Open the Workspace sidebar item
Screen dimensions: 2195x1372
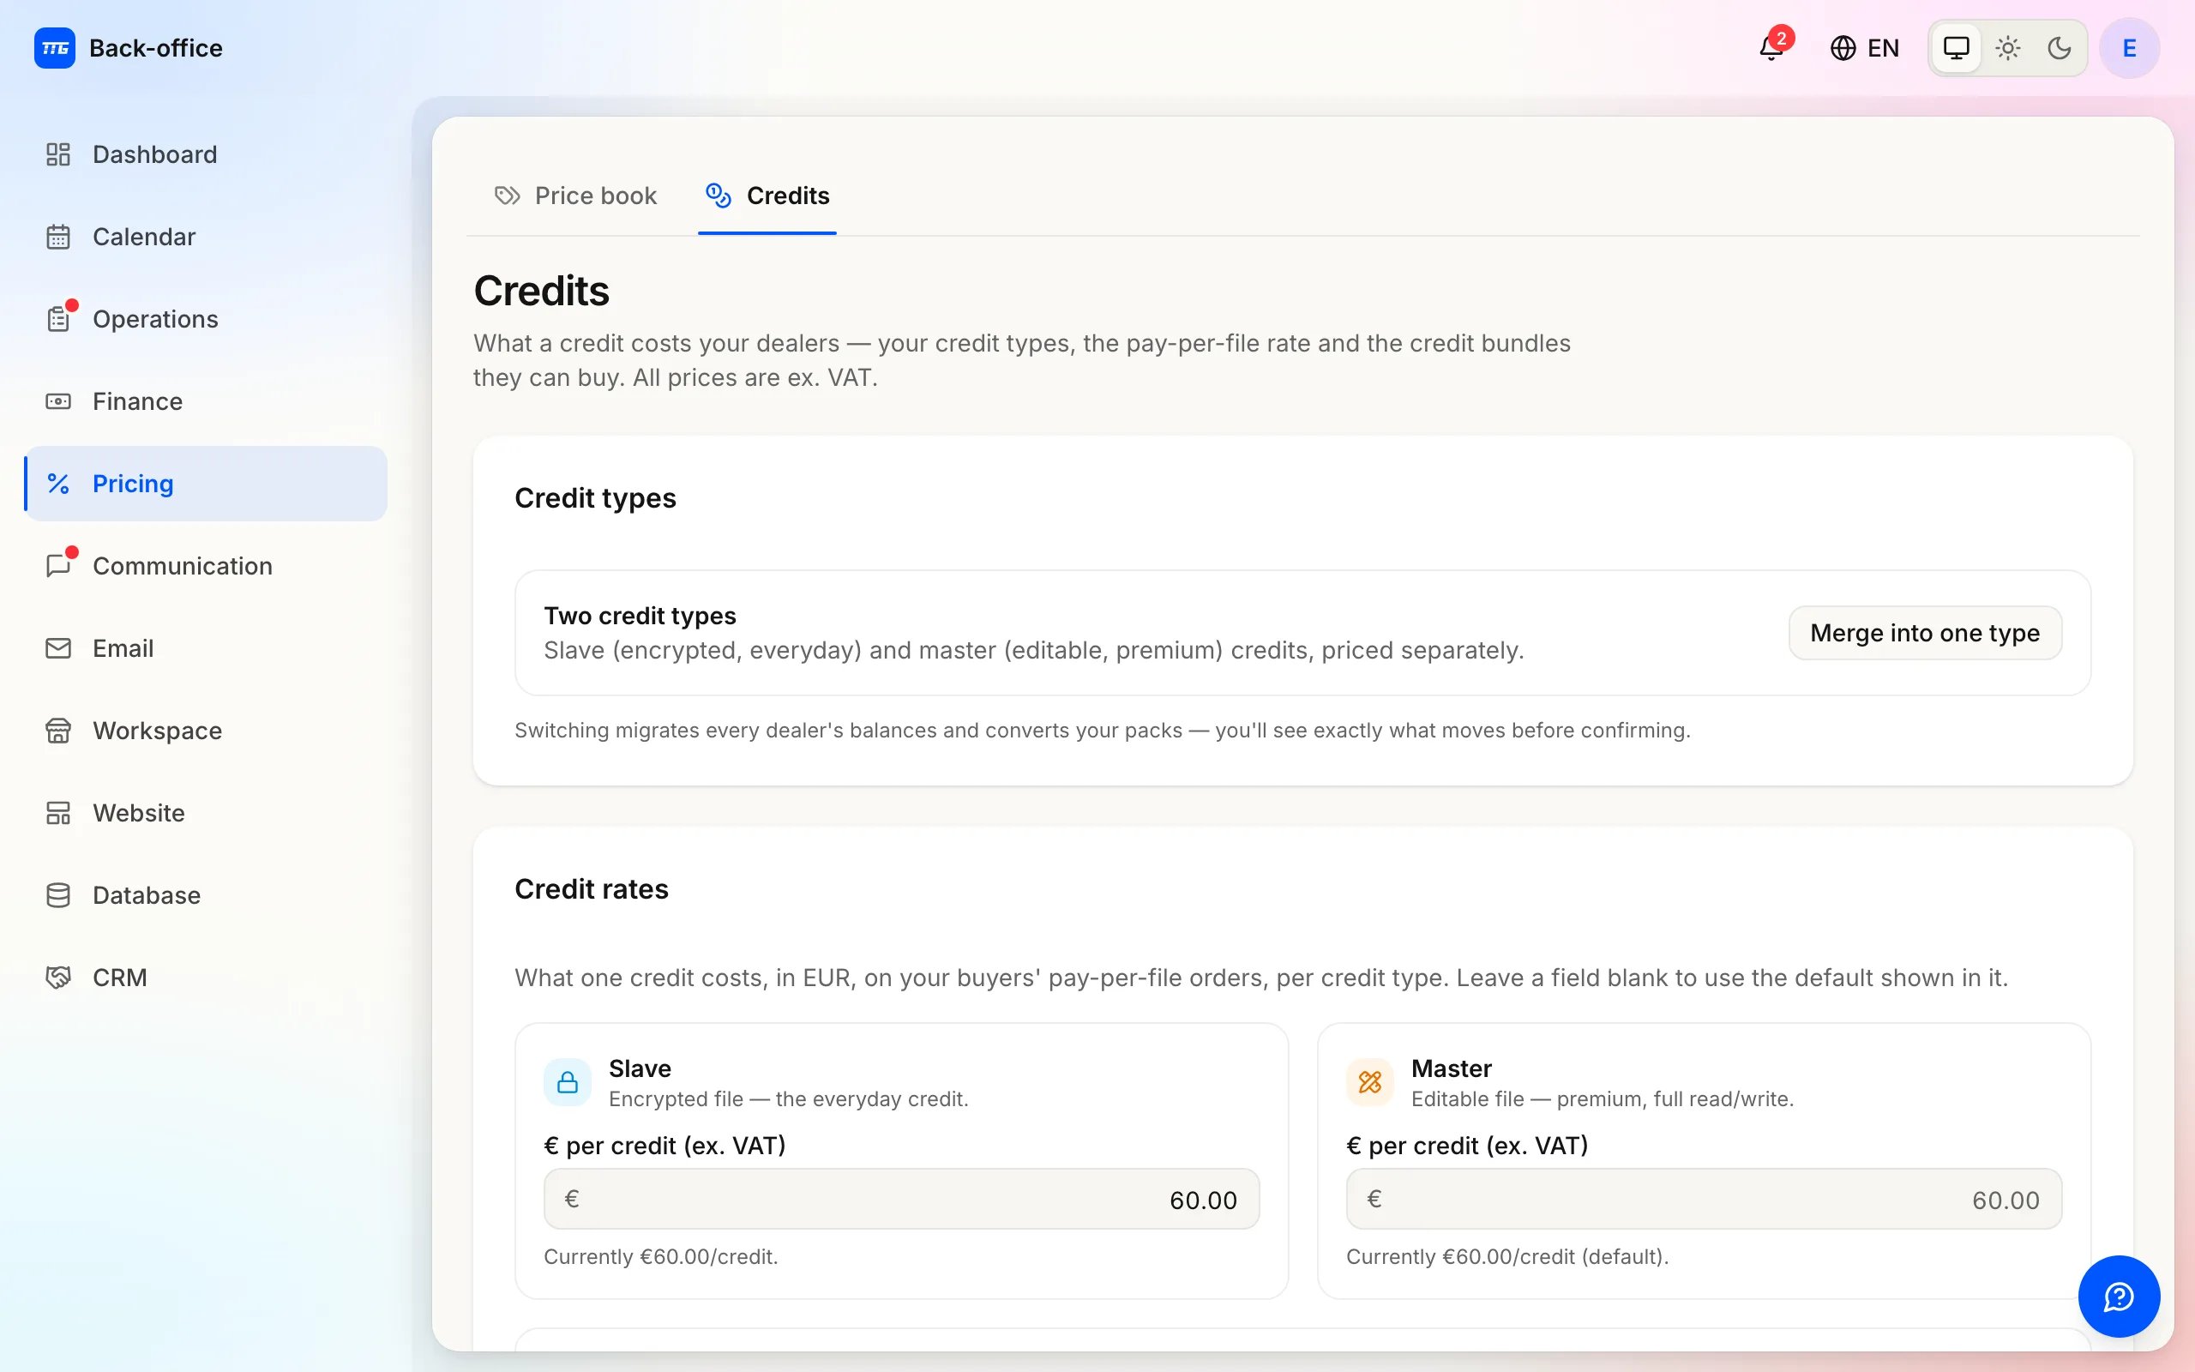[206, 731]
